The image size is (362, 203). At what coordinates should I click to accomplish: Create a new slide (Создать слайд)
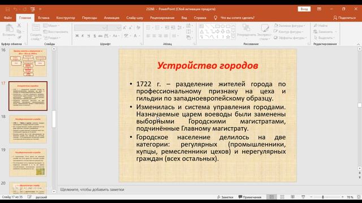tap(36, 32)
